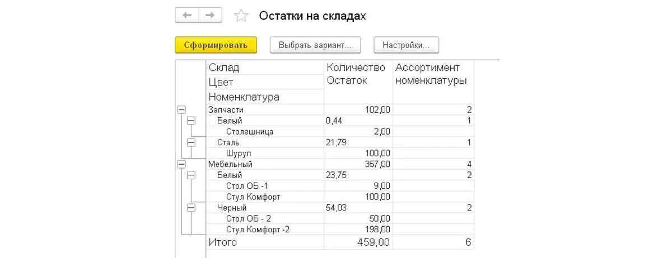Screen dimensions: 672x258
Task: Select the Столешница row
Action: [250, 132]
